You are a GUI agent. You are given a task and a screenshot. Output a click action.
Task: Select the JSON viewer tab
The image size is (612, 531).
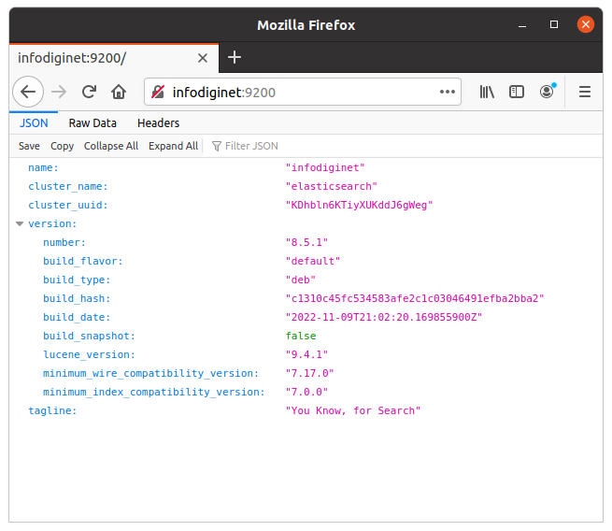click(x=34, y=123)
